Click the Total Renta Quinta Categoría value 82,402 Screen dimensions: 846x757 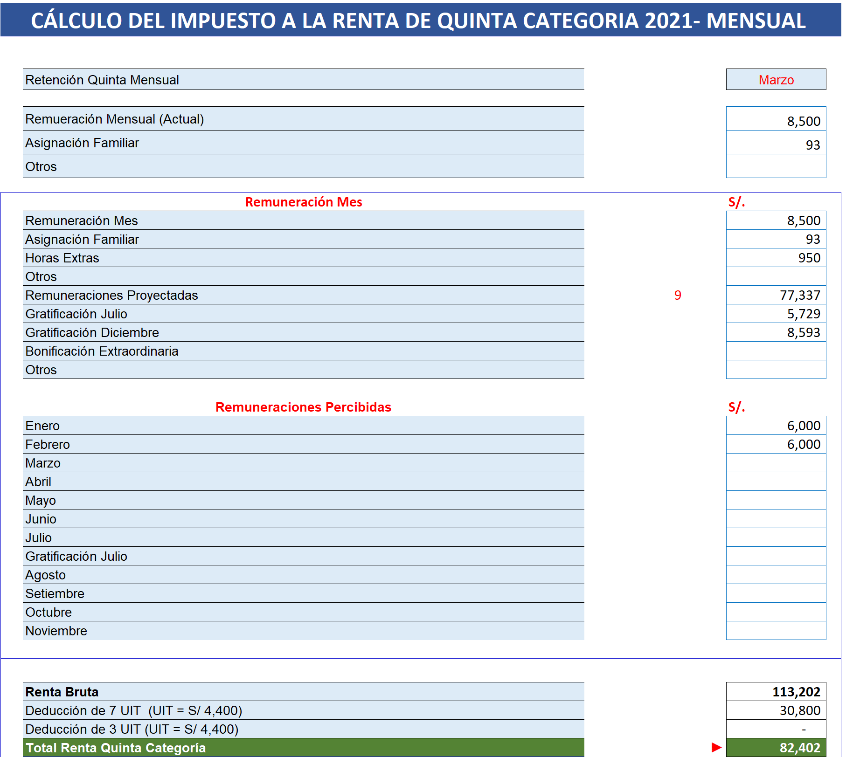[776, 748]
